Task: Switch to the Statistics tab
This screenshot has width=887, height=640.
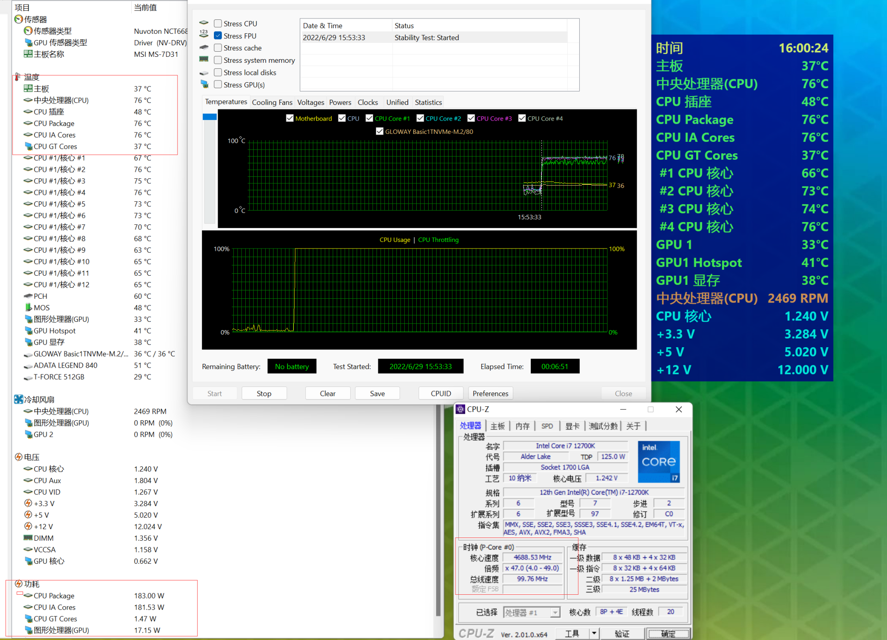Action: pos(428,103)
